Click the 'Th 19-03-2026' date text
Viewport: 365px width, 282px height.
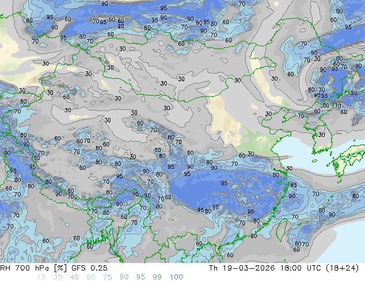tap(242, 268)
